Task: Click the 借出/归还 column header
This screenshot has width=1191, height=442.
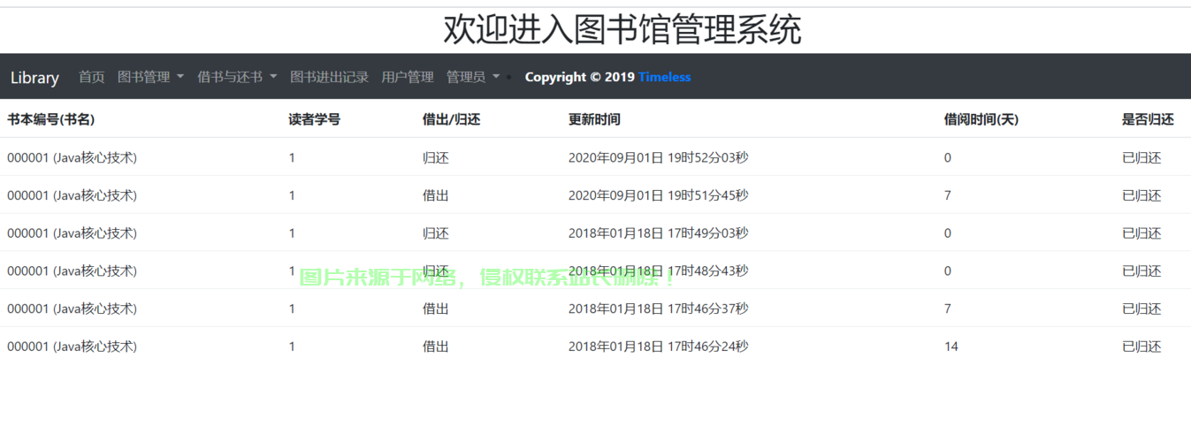Action: pos(451,119)
